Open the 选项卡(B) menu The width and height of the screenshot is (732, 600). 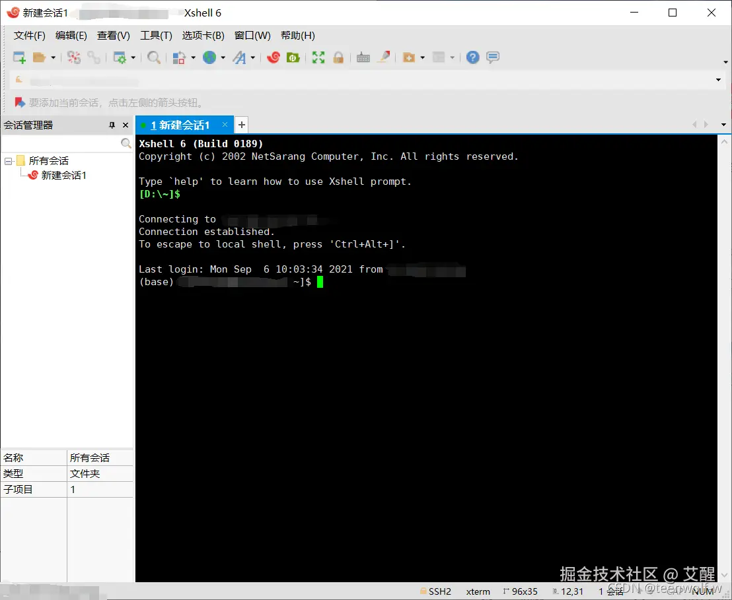coord(203,36)
